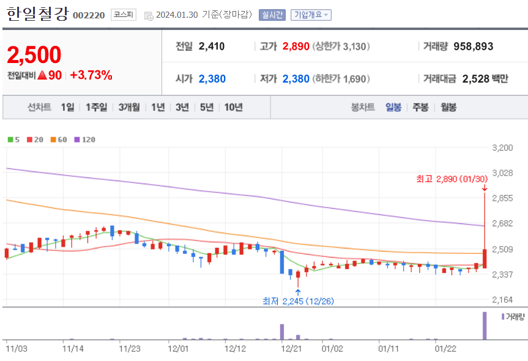Click the 하한가 1,690 limit text
Viewport: 528px width, 361px height.
(341, 79)
